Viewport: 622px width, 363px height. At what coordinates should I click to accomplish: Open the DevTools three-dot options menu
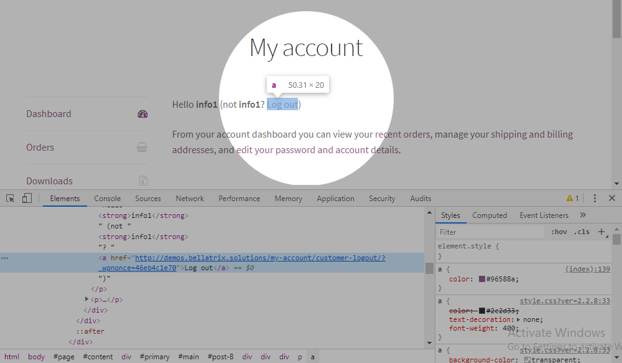point(594,198)
